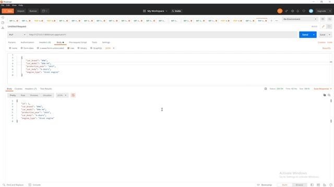
Task: Expand the Send button dropdown arrow
Action: pyautogui.click(x=314, y=35)
